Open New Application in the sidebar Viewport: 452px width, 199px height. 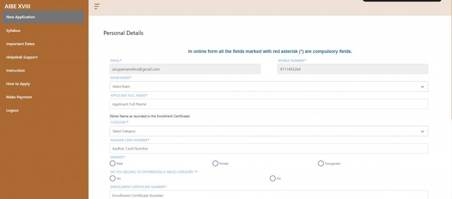21,17
